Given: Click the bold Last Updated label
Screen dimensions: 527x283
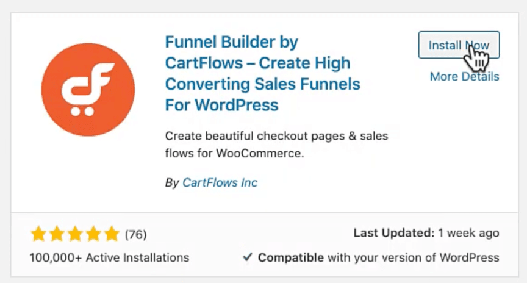Looking at the screenshot, I should pyautogui.click(x=393, y=233).
